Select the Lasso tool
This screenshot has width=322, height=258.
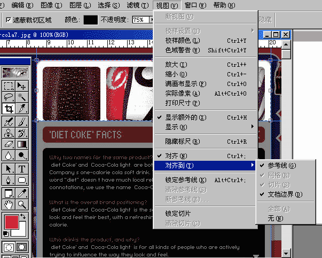pos(9,97)
